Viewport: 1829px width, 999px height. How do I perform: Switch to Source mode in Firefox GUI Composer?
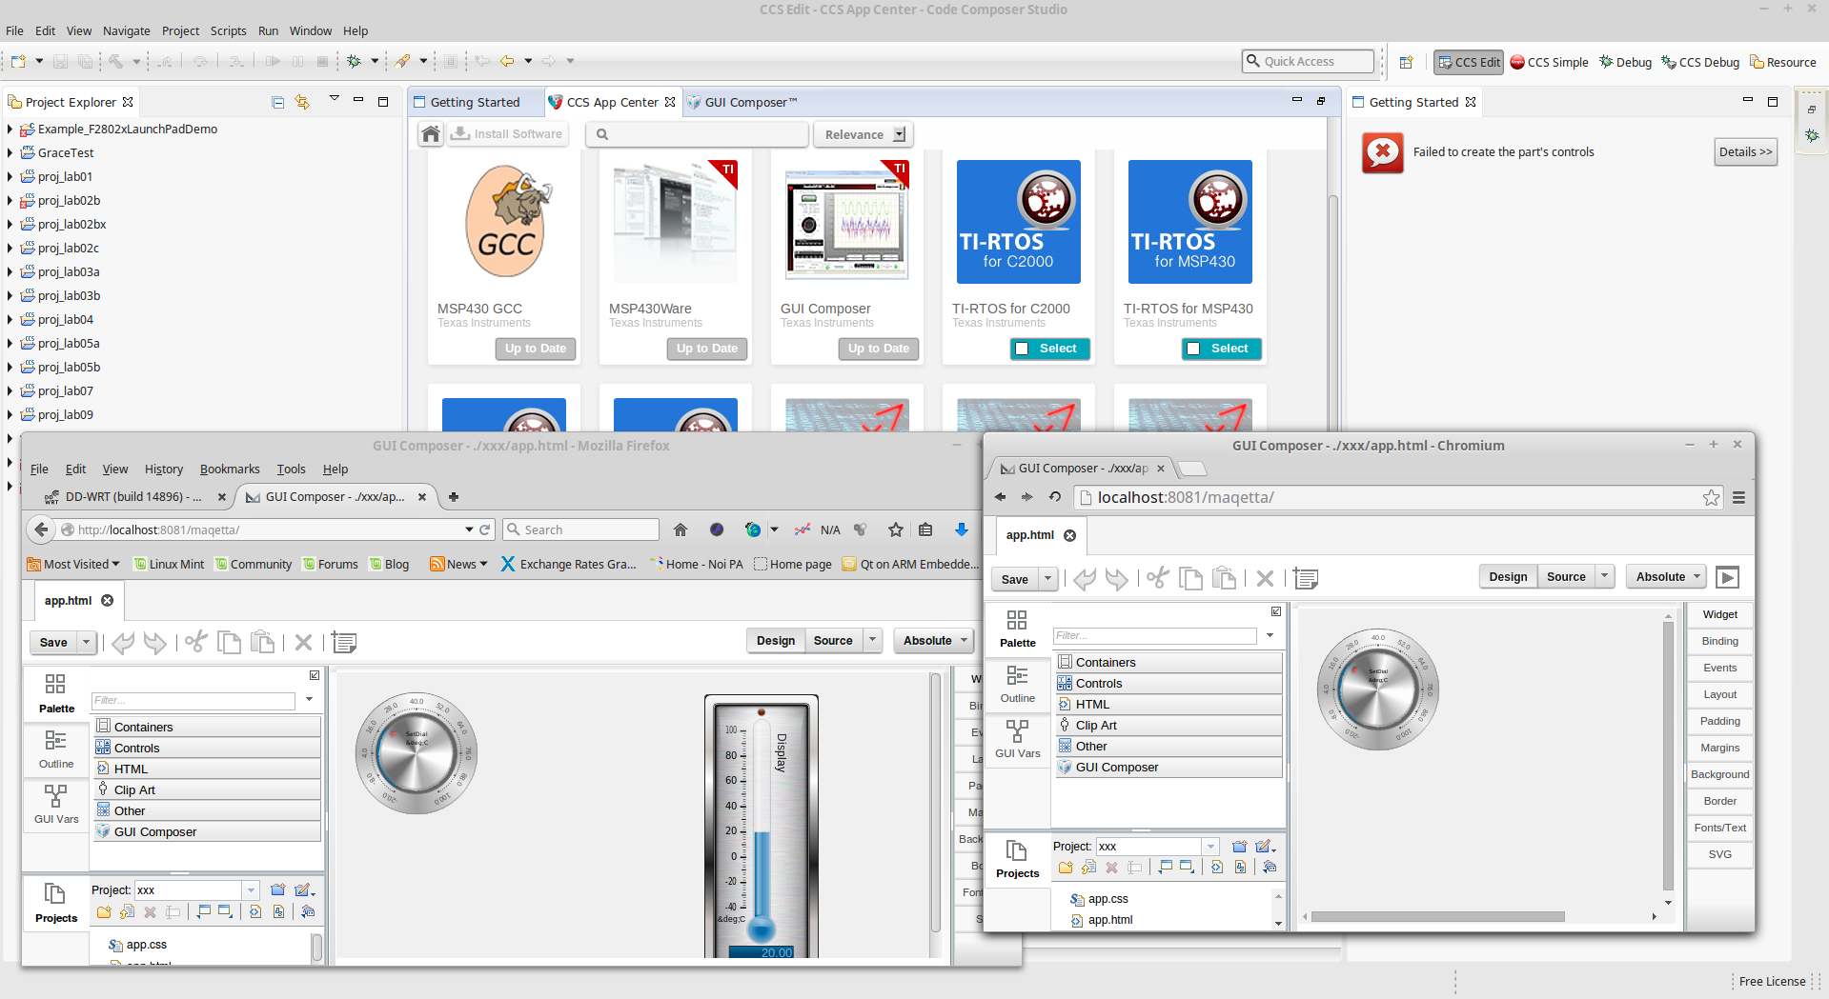click(x=833, y=641)
